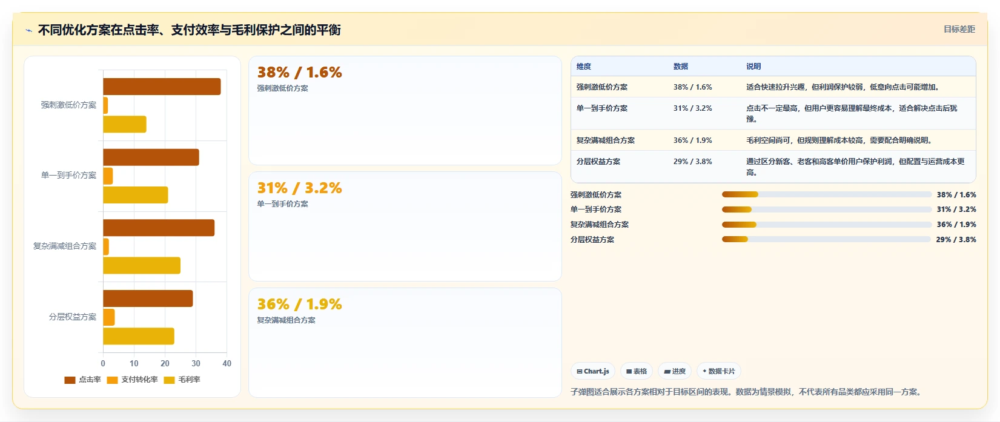The width and height of the screenshot is (1000, 422).
Task: Click the 29% / 3.8% value beside the progress bar
Action: pos(956,240)
